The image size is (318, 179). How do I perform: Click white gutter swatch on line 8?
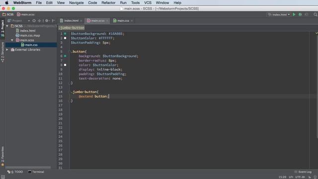(x=65, y=65)
